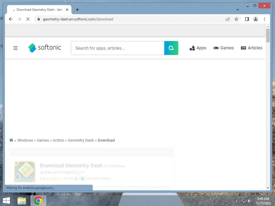Bookmark this page with star icon
This screenshot has width=275, height=206.
(x=236, y=19)
